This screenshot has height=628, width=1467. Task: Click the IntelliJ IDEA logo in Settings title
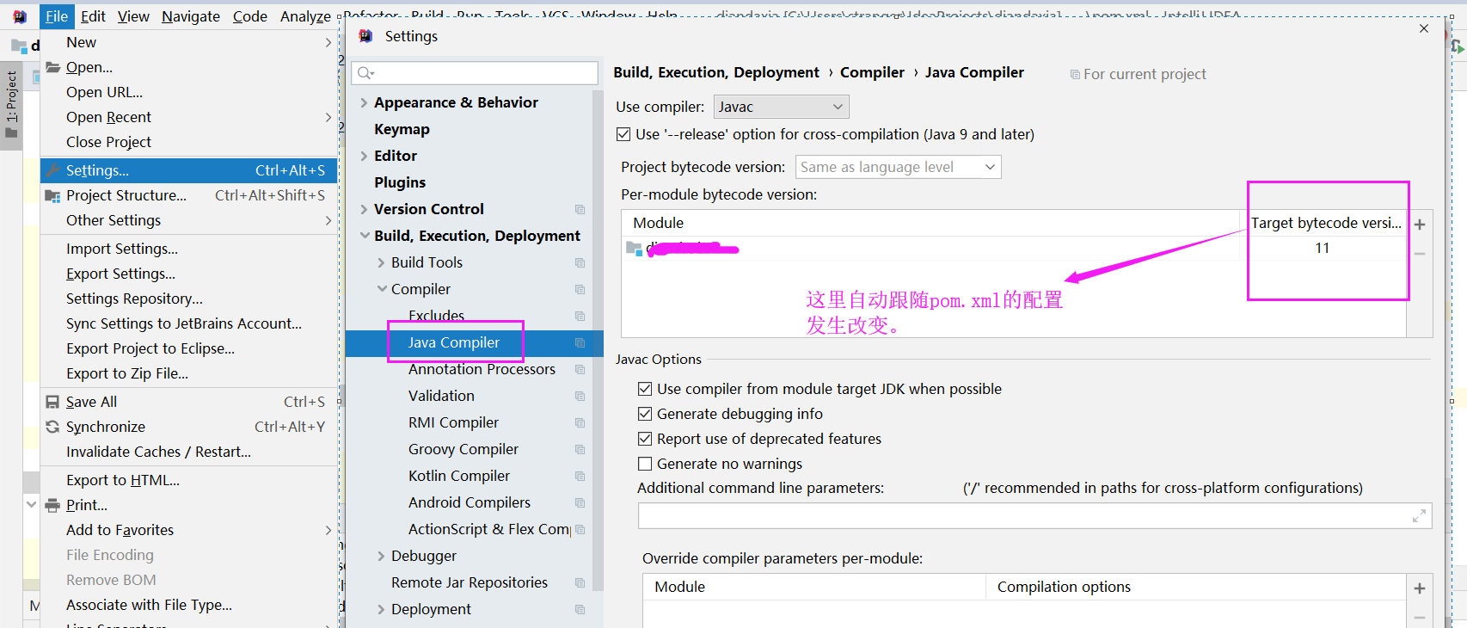(365, 36)
